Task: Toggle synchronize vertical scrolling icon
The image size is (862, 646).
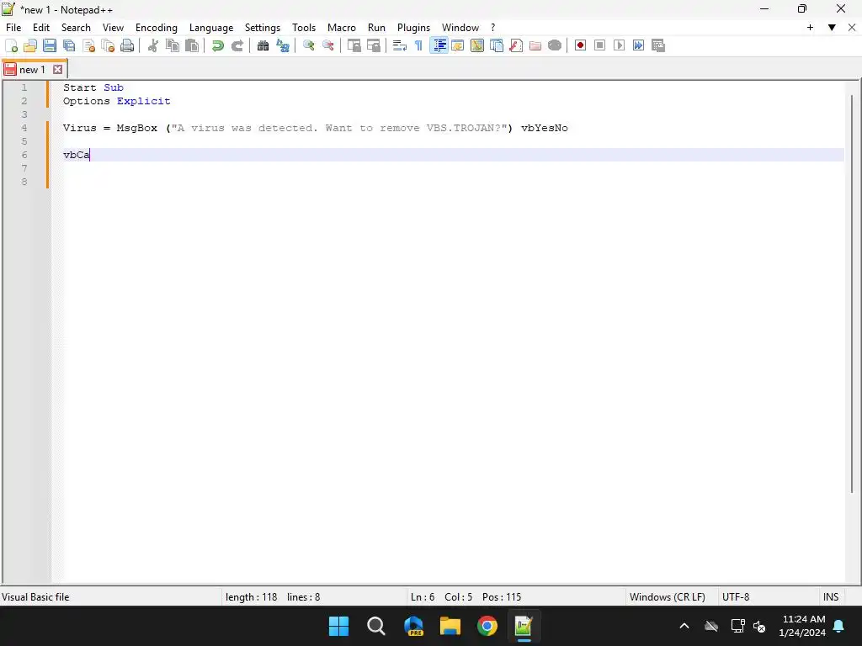Action: coord(354,45)
